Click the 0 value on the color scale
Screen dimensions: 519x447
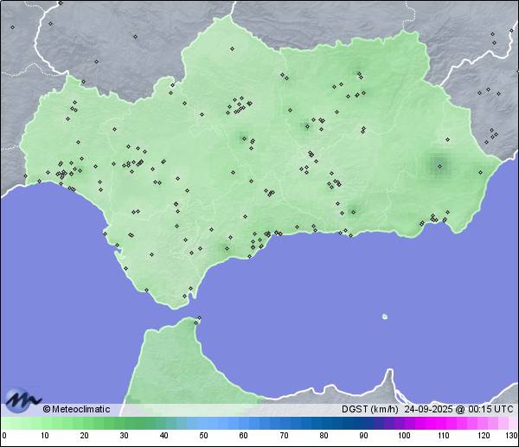pos(4,435)
